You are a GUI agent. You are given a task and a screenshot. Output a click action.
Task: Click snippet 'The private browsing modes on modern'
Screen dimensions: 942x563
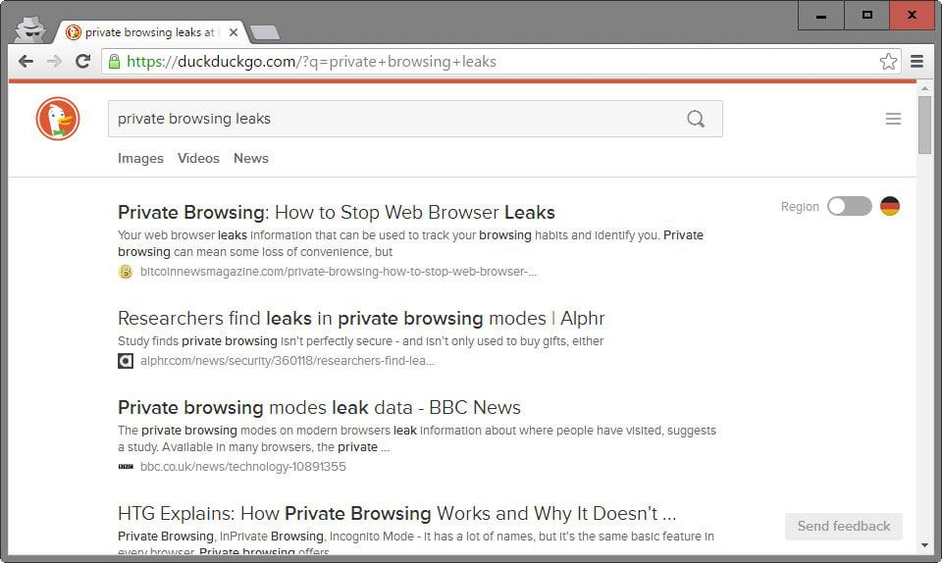[x=417, y=438]
